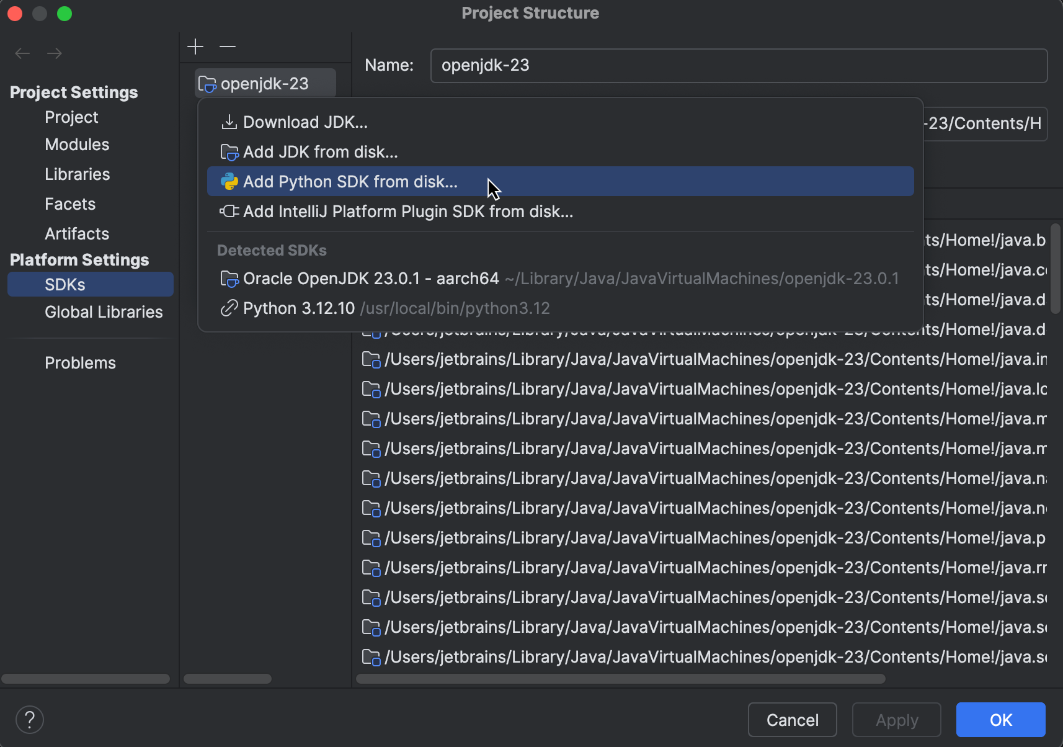Open the Problems section
Image resolution: width=1063 pixels, height=747 pixels.
coord(80,362)
